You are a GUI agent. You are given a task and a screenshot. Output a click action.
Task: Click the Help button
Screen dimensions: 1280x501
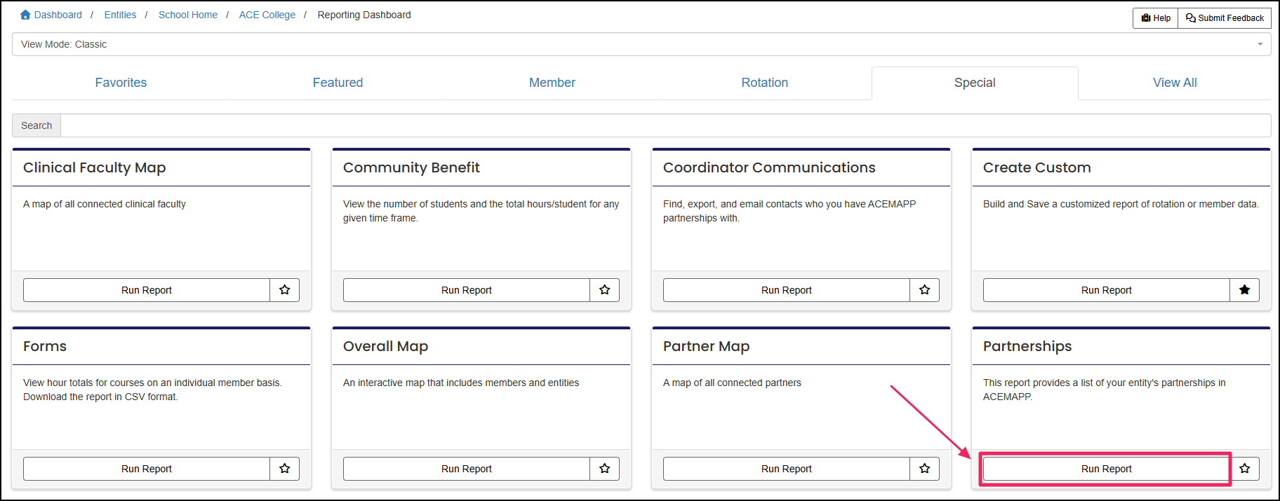tap(1156, 18)
